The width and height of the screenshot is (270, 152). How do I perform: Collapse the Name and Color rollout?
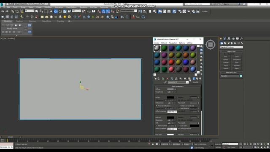click(231, 73)
